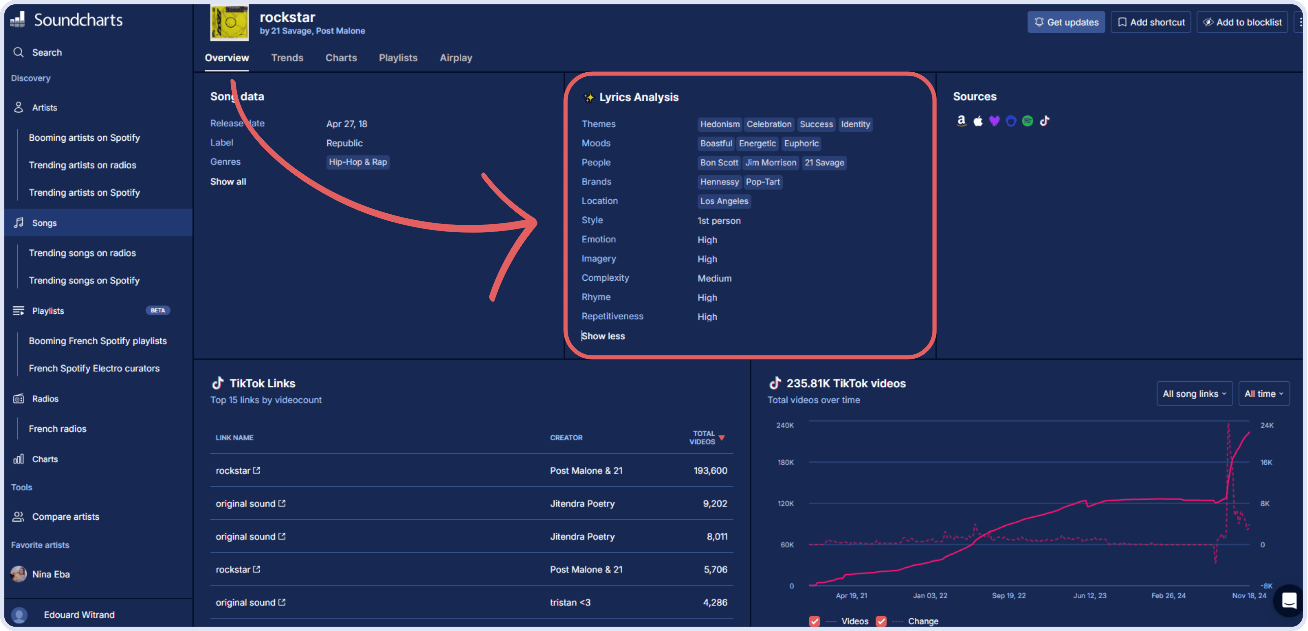
Task: Select the Radios icon in sidebar
Action: tap(18, 399)
